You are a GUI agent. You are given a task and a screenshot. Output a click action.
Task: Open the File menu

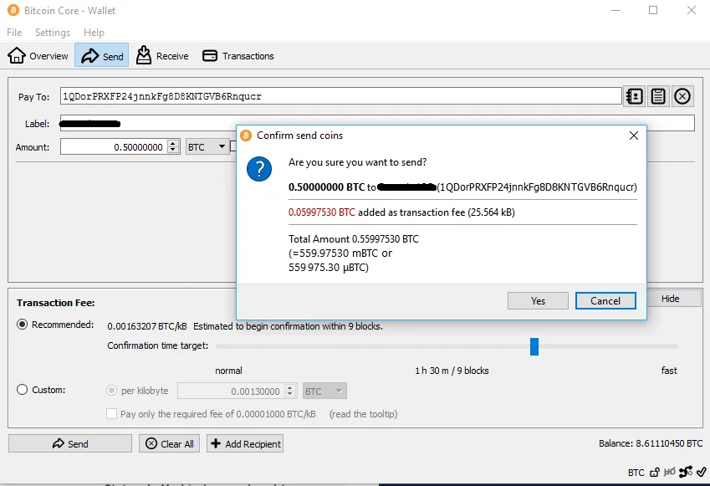[x=14, y=33]
